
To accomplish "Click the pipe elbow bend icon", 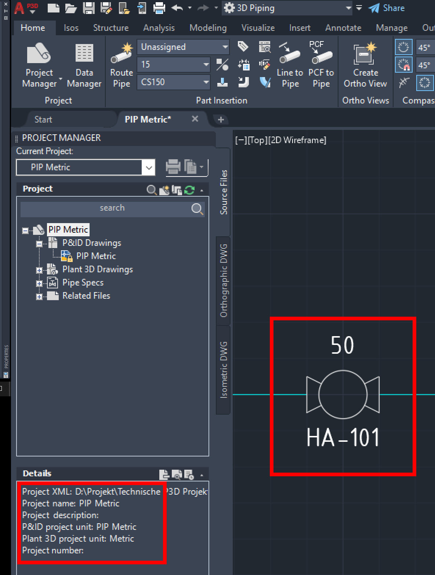I will (243, 82).
